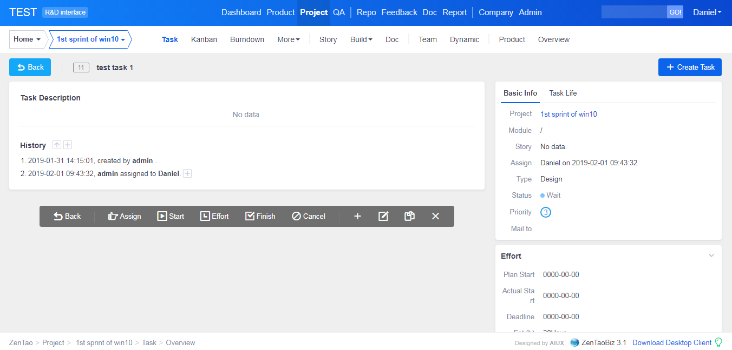This screenshot has width=732, height=350.
Task: Open the 1st sprint of win10 dropdown
Action: (x=91, y=39)
